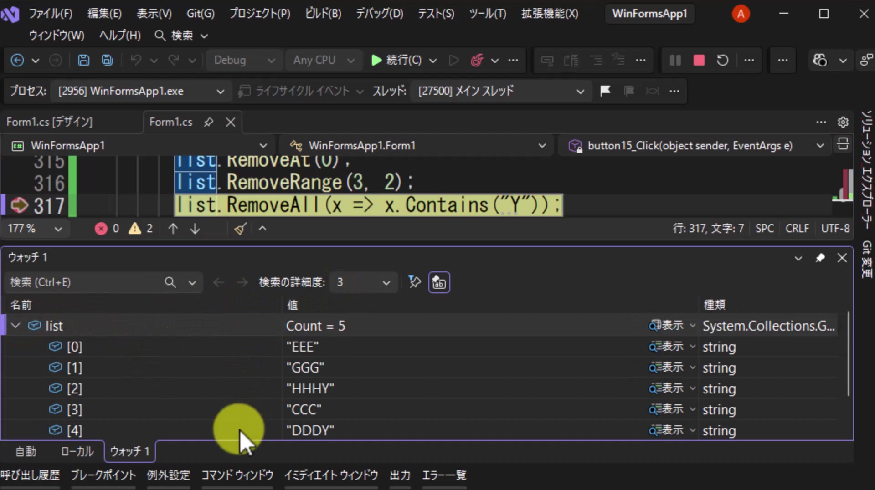Go to next issue down arrow
Screen dimensions: 875x490
tap(195, 228)
